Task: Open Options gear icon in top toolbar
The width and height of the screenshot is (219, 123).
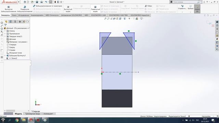Action: [61, 2]
